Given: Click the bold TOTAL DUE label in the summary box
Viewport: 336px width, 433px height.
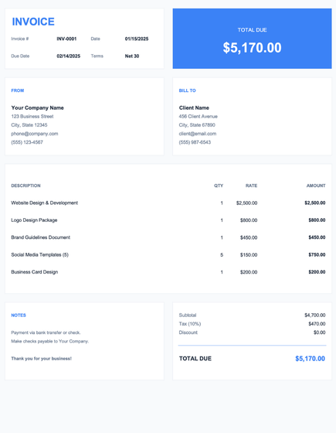Looking at the screenshot, I should click(x=195, y=359).
